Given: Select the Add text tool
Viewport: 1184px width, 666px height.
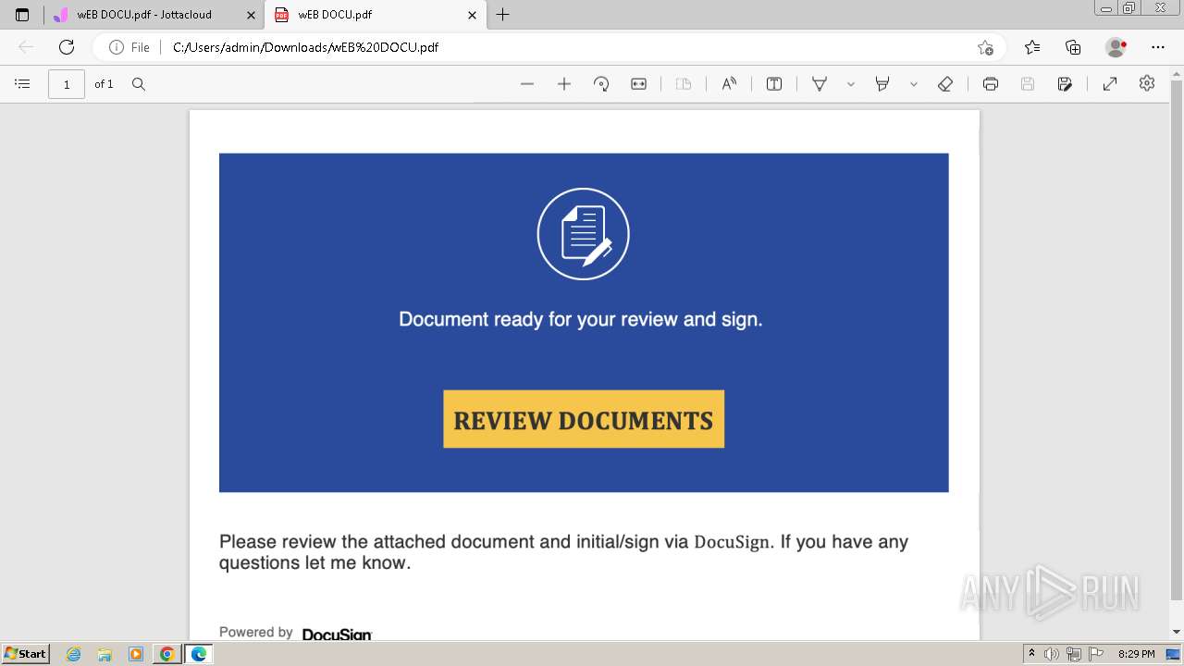Looking at the screenshot, I should click(x=774, y=84).
